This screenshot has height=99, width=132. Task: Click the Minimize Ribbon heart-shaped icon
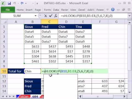tap(108, 10)
